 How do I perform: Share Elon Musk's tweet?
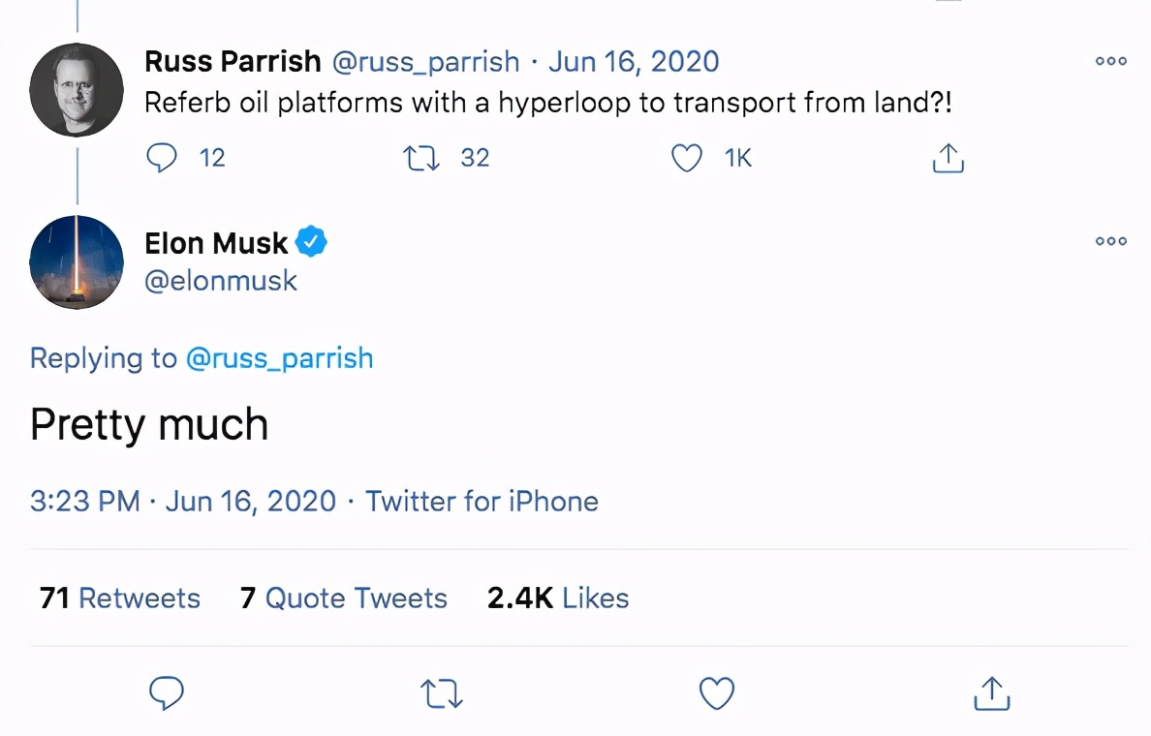990,692
